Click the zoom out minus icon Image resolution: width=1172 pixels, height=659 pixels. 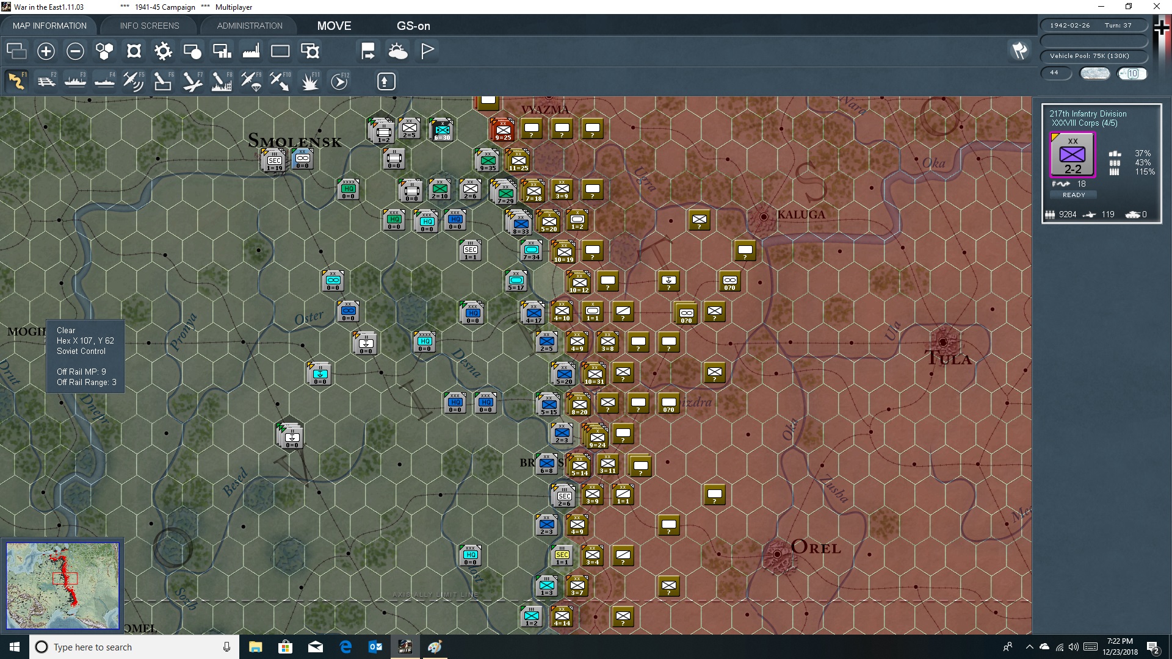point(75,51)
